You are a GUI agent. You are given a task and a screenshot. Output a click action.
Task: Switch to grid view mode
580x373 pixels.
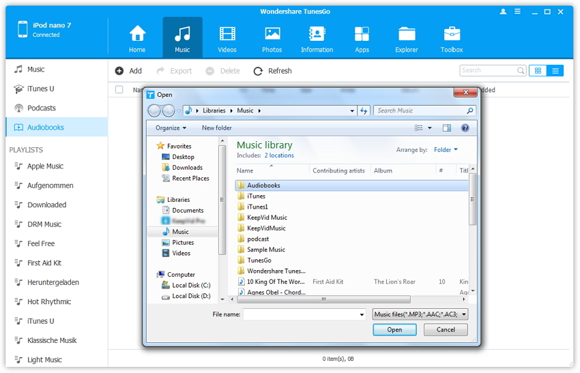(x=538, y=71)
